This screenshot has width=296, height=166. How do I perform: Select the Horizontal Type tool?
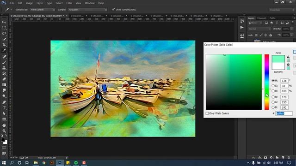pos(4,108)
